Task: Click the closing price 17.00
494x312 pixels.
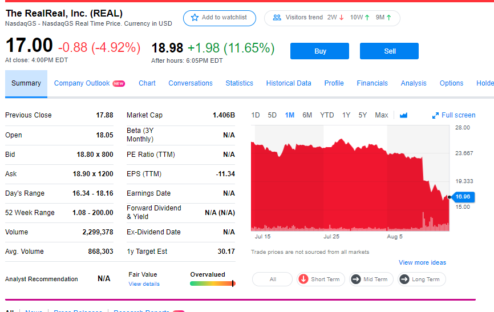Action: pyautogui.click(x=29, y=45)
